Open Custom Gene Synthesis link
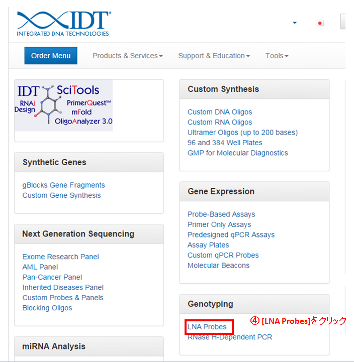Screen dimensions: 354x362 61,195
